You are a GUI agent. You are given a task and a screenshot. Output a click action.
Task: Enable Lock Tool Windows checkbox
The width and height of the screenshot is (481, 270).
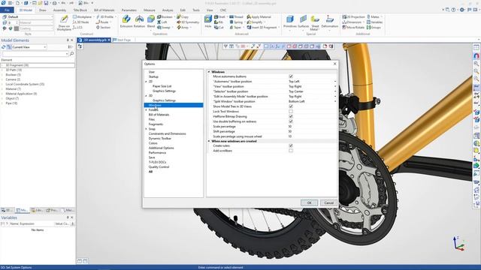(291, 112)
